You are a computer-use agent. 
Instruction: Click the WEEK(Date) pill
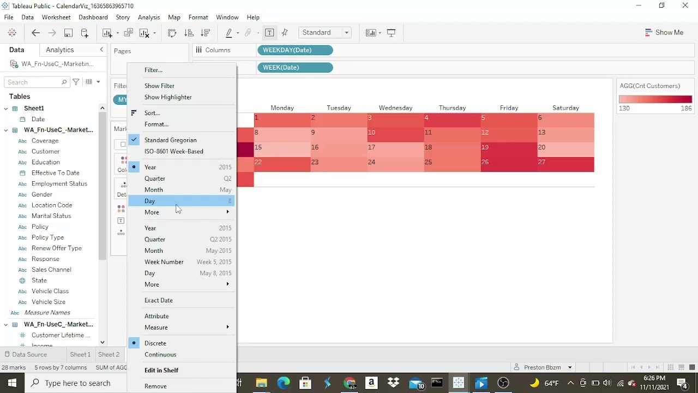tap(295, 68)
